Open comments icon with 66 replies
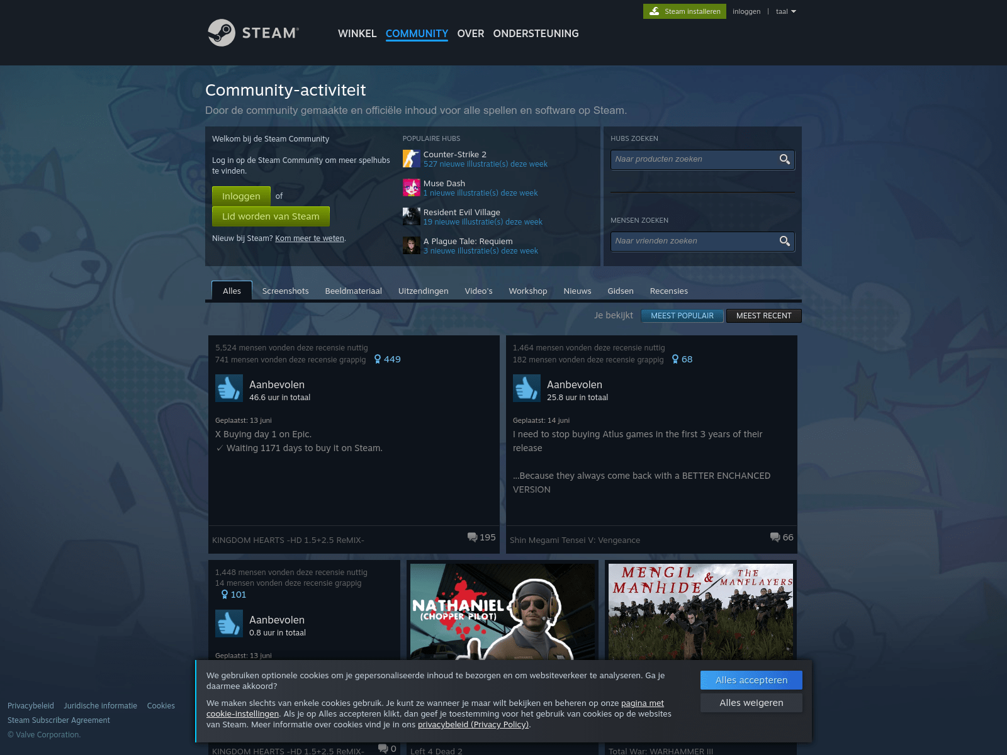 pyautogui.click(x=775, y=537)
